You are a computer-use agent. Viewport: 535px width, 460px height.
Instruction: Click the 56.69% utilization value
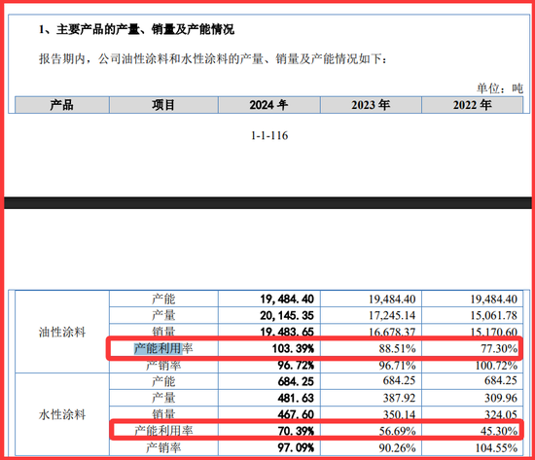click(x=397, y=431)
